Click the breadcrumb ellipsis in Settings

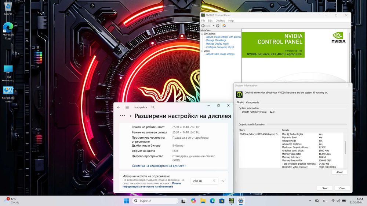pyautogui.click(x=123, y=116)
